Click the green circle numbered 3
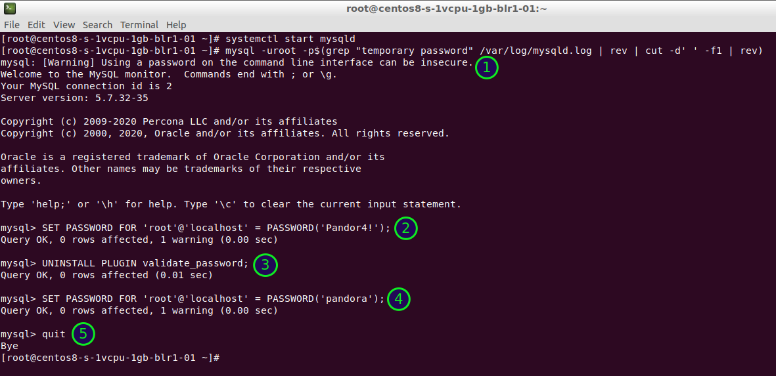The width and height of the screenshot is (776, 376). click(265, 264)
